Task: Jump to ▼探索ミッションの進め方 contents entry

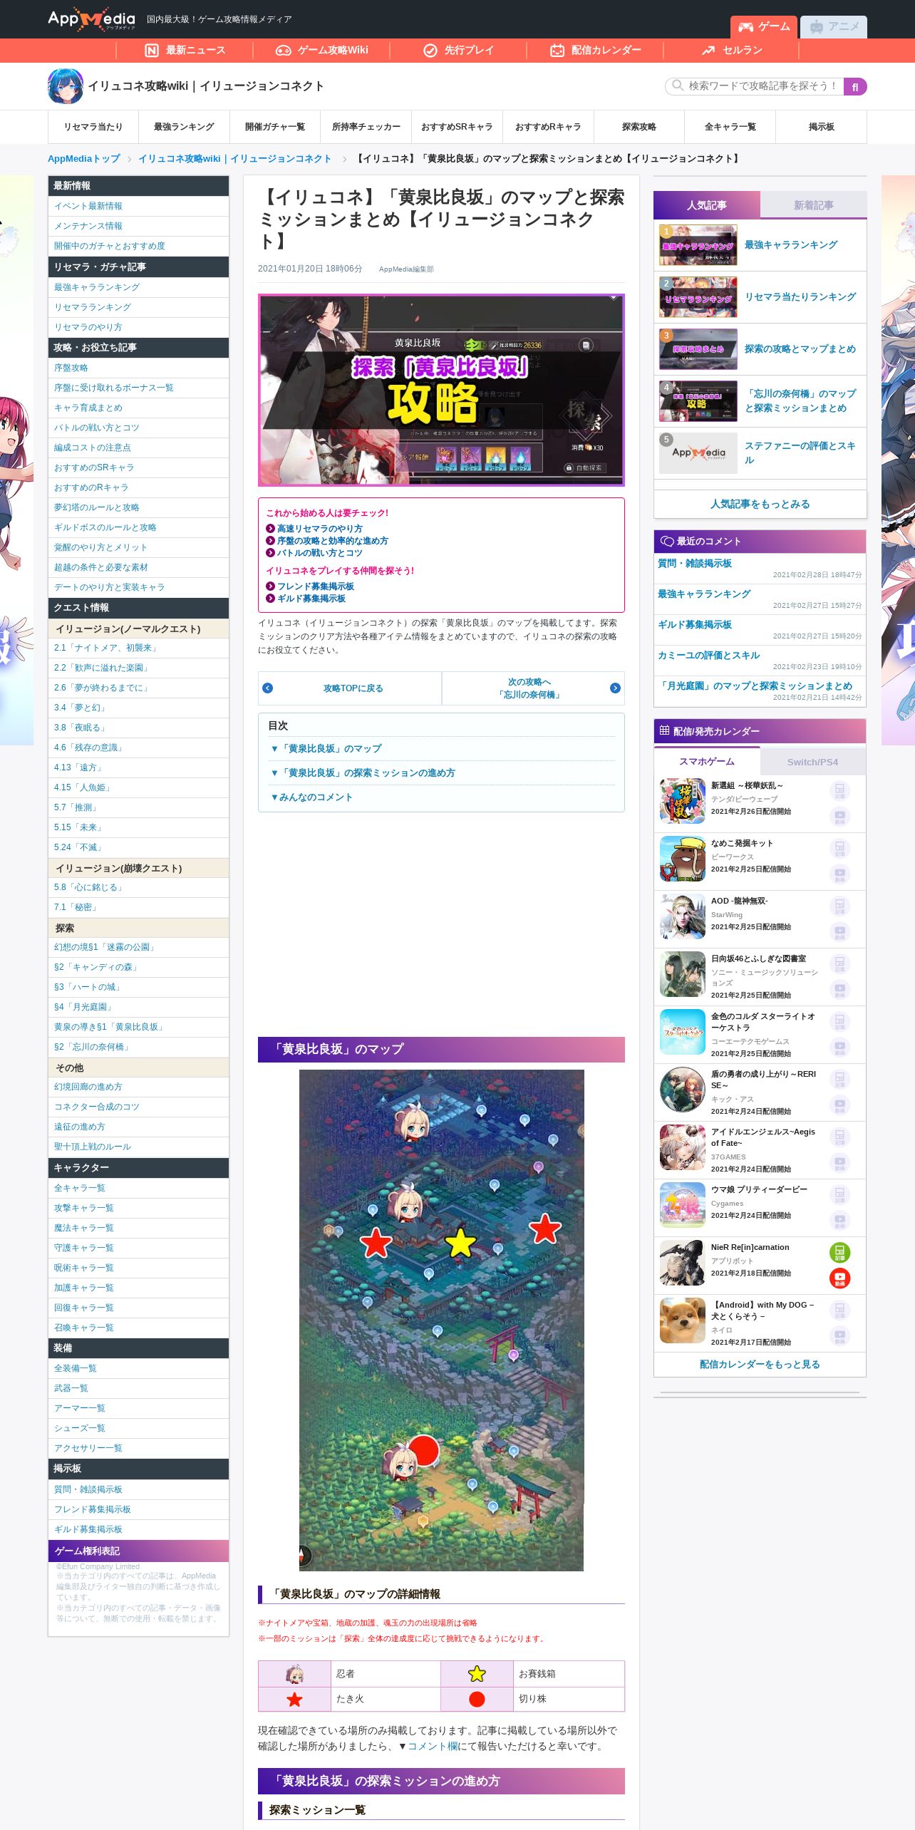Action: (x=362, y=772)
